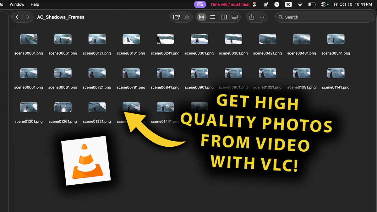377x212 pixels.
Task: Open the Wi-Fi menu bar icon
Action: tap(300, 4)
